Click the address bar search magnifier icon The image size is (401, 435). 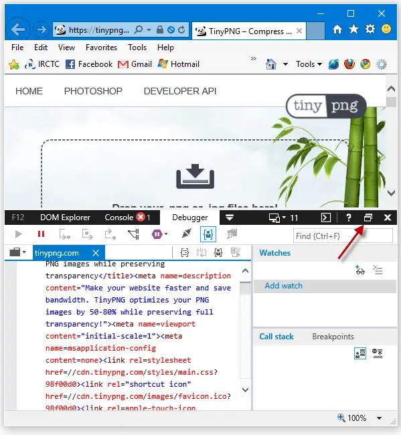click(138, 29)
